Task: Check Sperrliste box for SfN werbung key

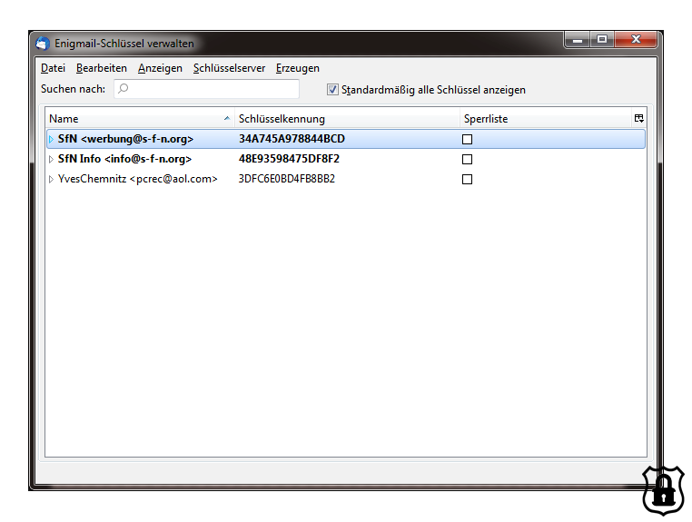Action: pyautogui.click(x=467, y=140)
